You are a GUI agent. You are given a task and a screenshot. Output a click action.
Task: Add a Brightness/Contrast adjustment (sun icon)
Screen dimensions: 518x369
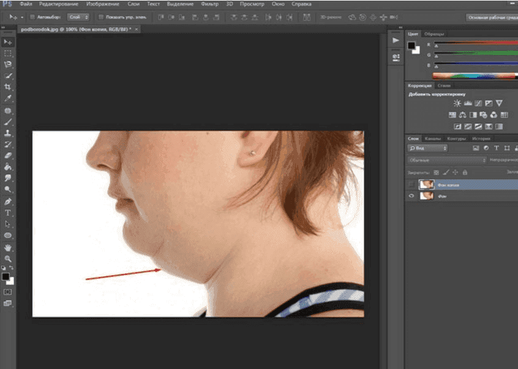coord(457,103)
